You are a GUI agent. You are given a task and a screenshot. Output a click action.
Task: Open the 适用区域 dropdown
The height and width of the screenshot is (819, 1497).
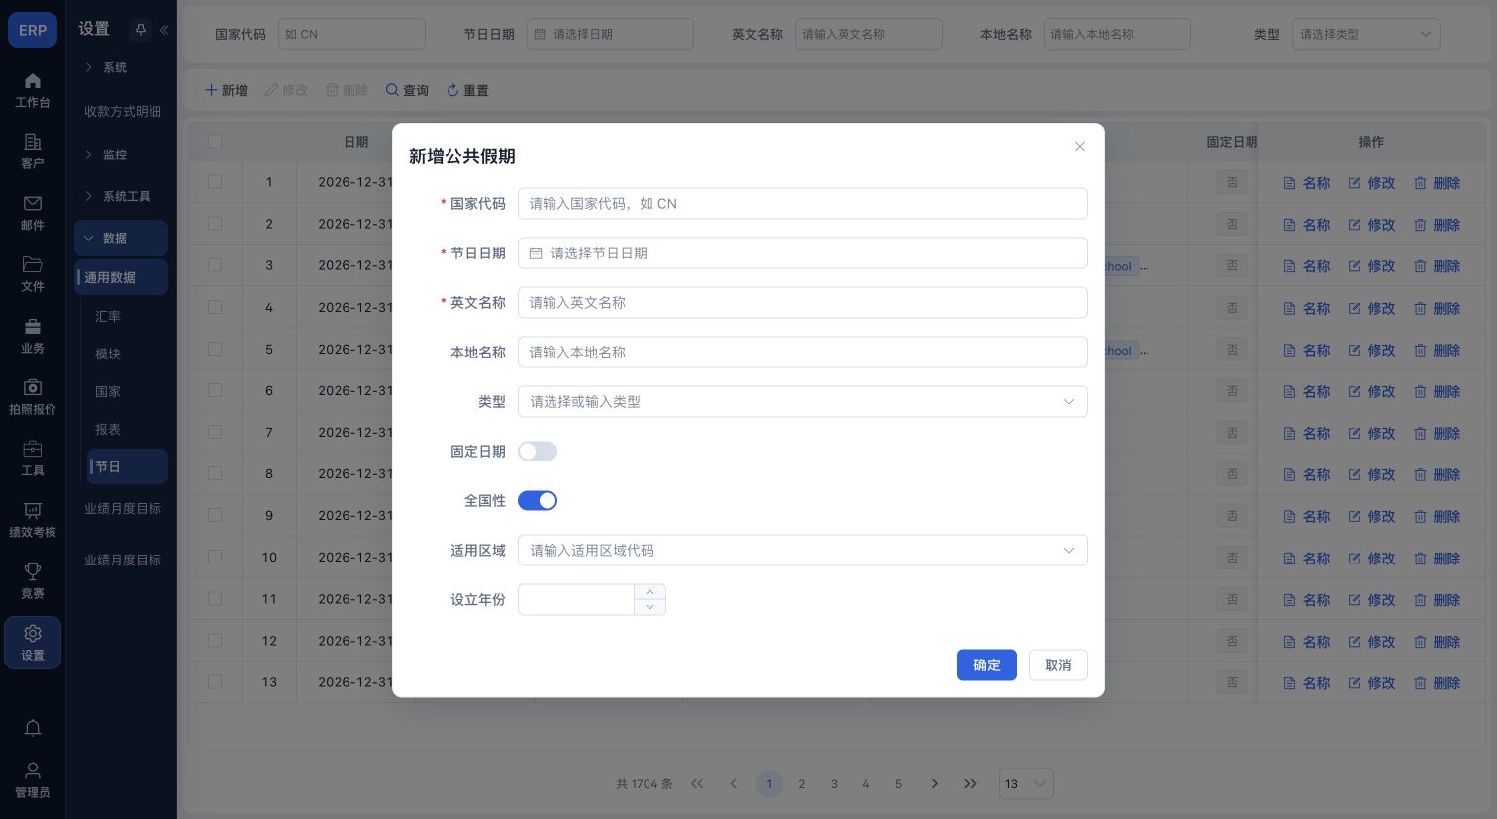pos(803,551)
